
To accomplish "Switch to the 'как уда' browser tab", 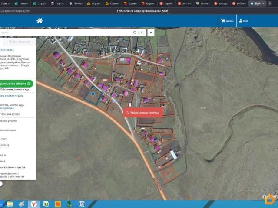I will [x=221, y=3].
